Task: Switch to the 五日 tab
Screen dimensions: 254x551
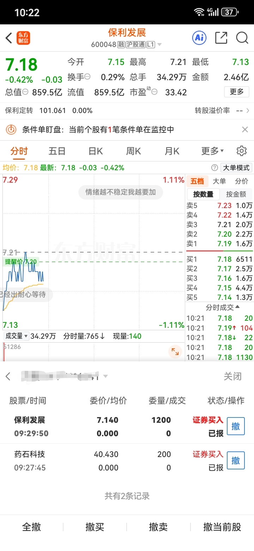Action: [57, 151]
